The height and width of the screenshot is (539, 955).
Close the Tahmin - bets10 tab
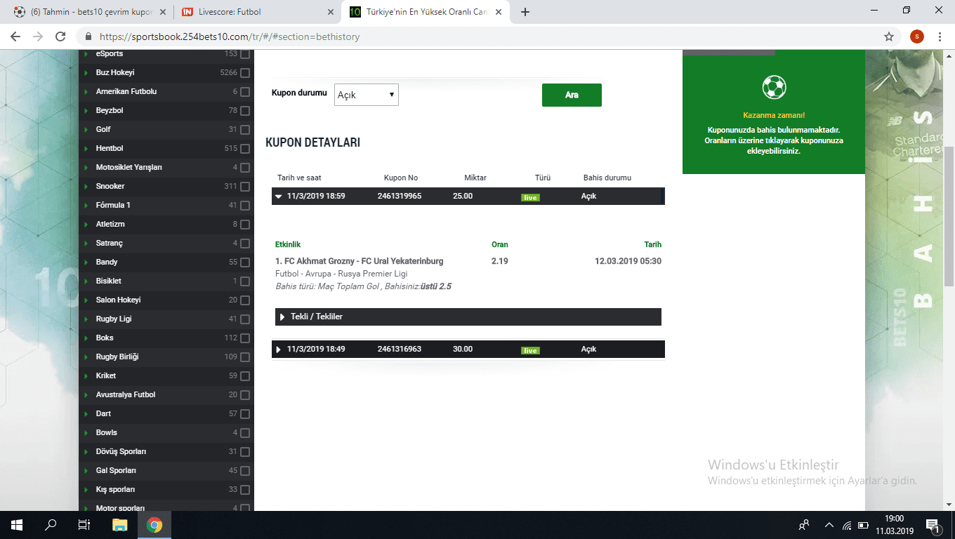coord(163,12)
